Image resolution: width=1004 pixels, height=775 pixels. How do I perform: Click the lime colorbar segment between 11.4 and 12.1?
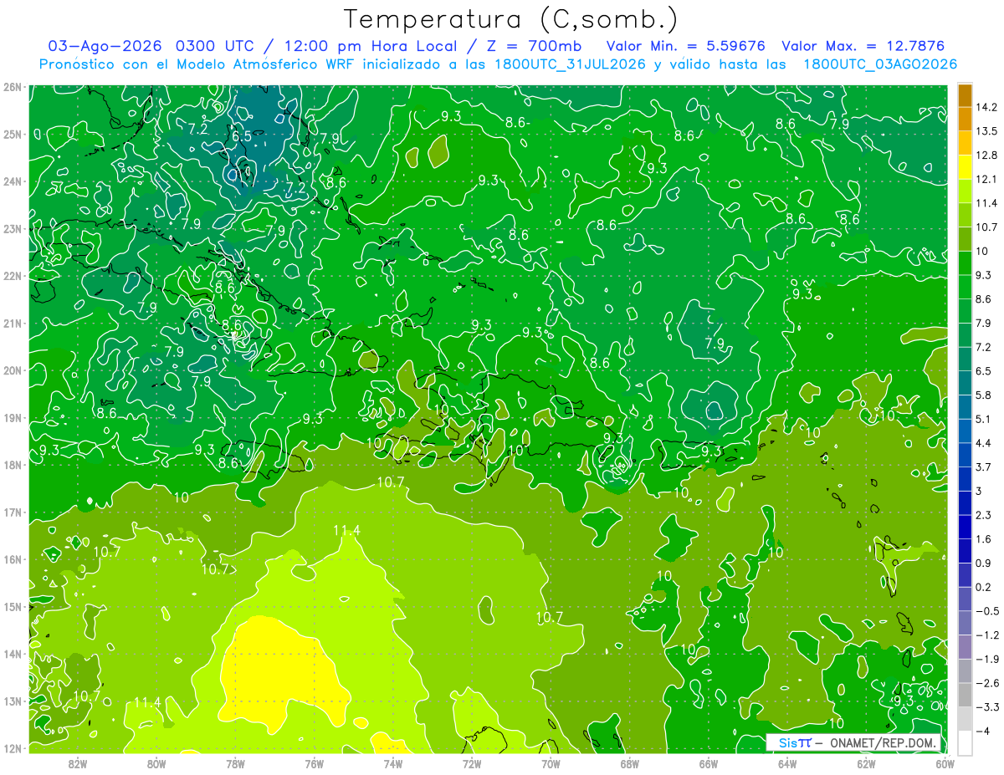[965, 191]
